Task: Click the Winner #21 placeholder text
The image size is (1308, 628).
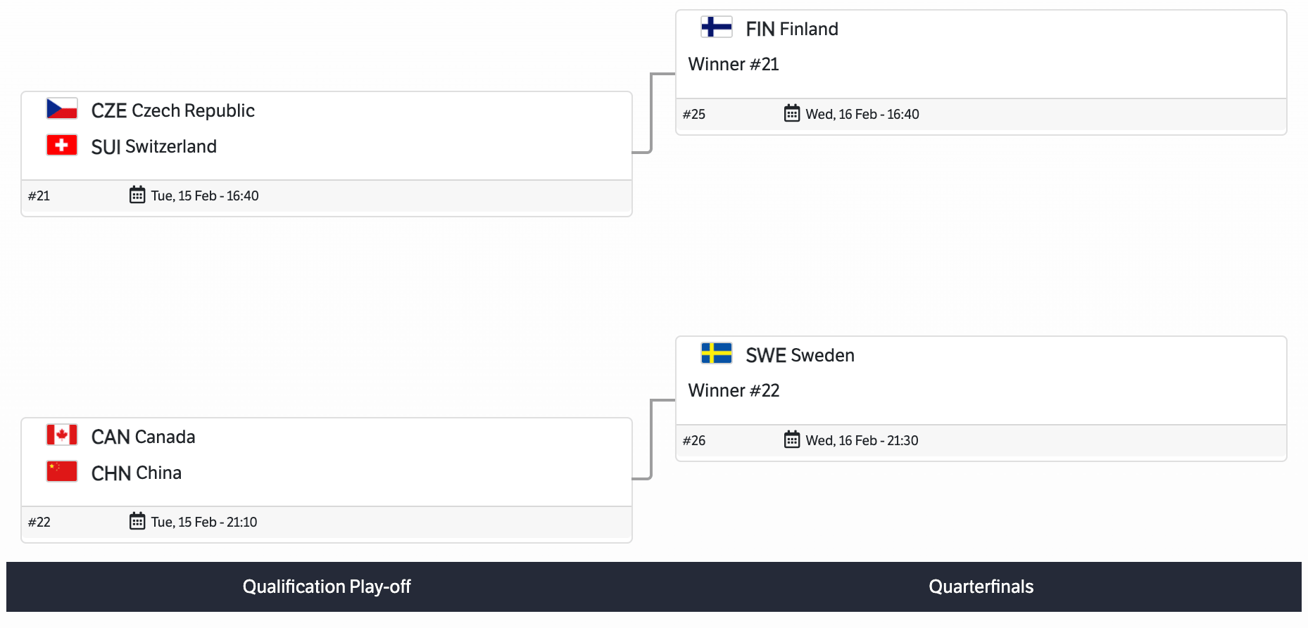Action: coord(734,64)
